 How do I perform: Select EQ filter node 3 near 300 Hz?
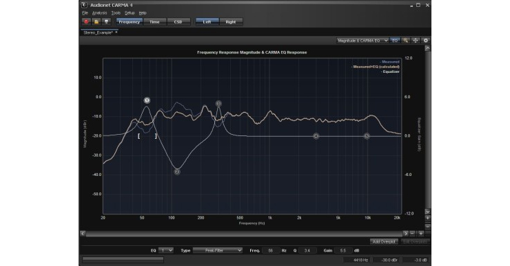tap(218, 104)
